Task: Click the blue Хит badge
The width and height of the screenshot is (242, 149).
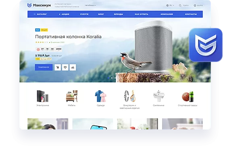Action: click(38, 30)
